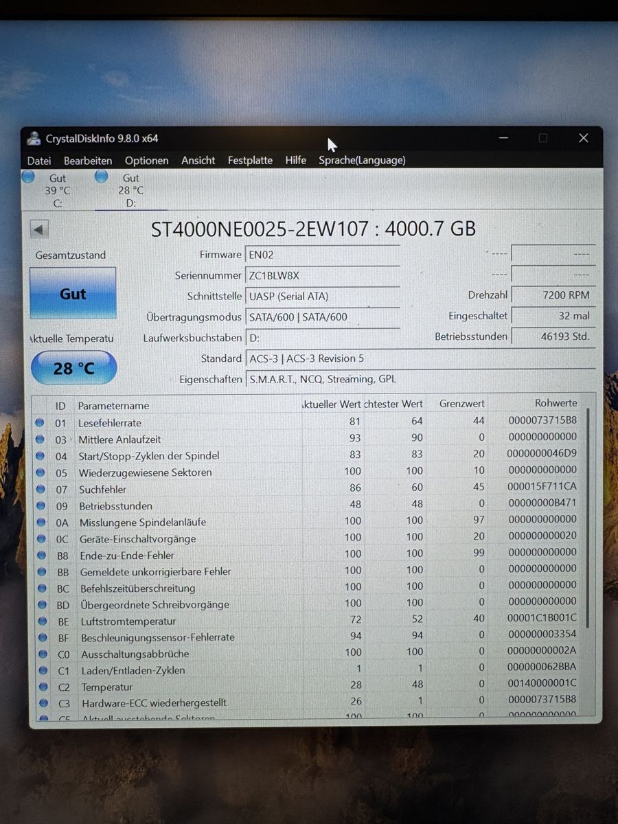Click the blue health dot above drive D:

click(x=102, y=176)
